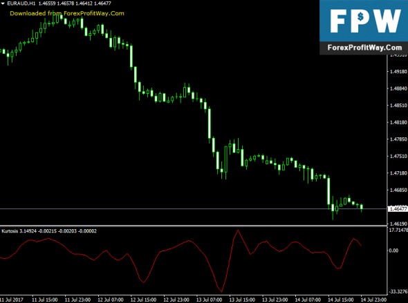Click the FPW logo image
The height and width of the screenshot is (303, 408).
(364, 27)
